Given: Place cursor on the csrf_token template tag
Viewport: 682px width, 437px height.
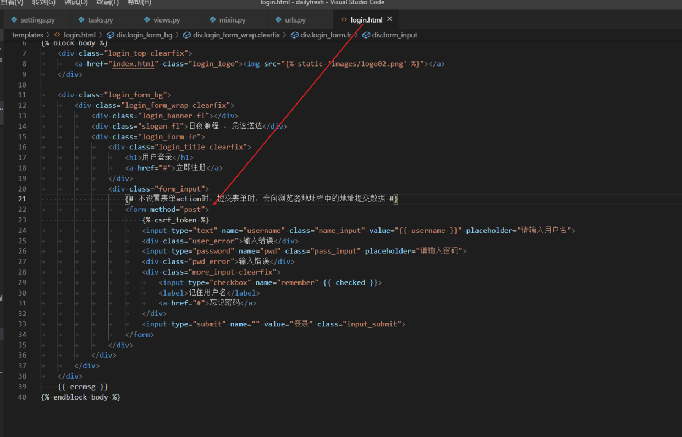Looking at the screenshot, I should tap(175, 220).
